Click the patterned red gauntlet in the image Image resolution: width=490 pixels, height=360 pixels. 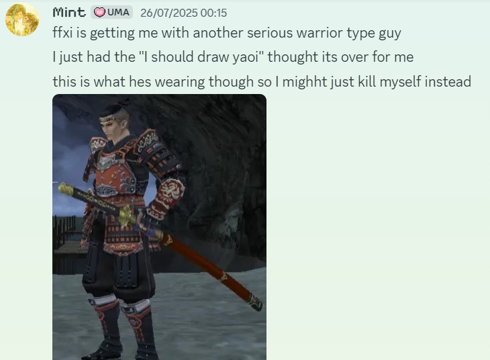pos(168,196)
